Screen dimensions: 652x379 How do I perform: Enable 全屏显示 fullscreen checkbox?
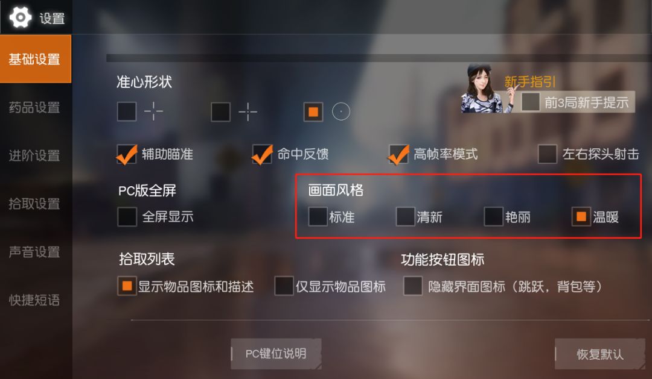click(x=127, y=217)
